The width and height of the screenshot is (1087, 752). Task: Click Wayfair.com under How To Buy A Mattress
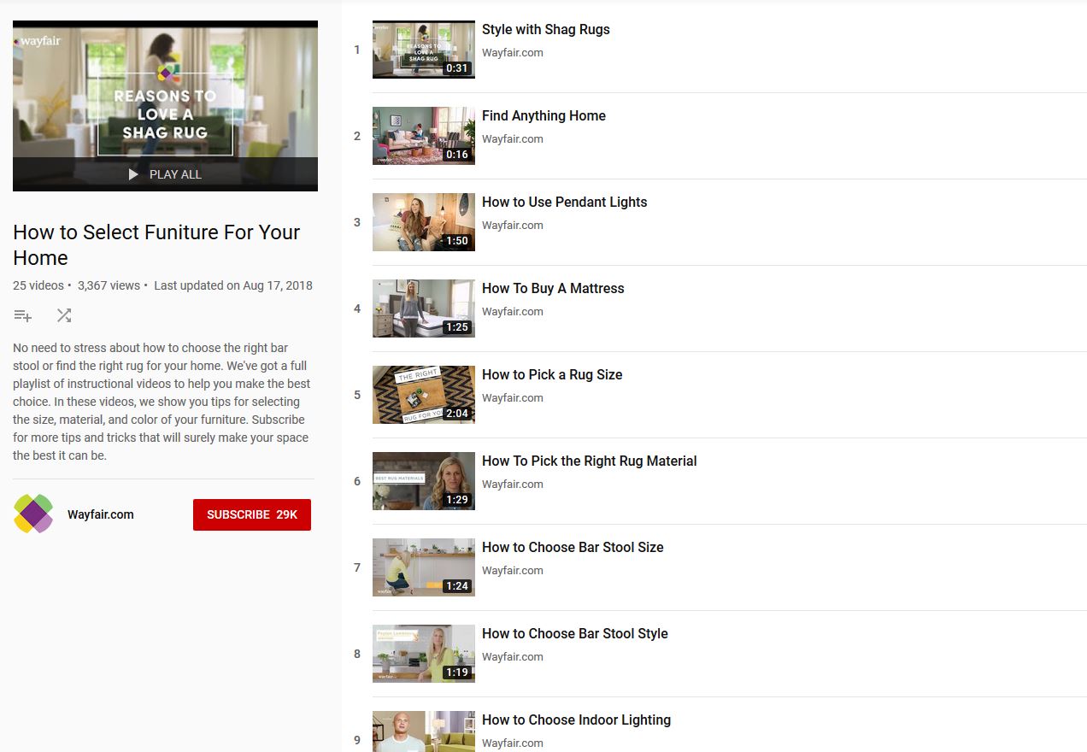(512, 312)
